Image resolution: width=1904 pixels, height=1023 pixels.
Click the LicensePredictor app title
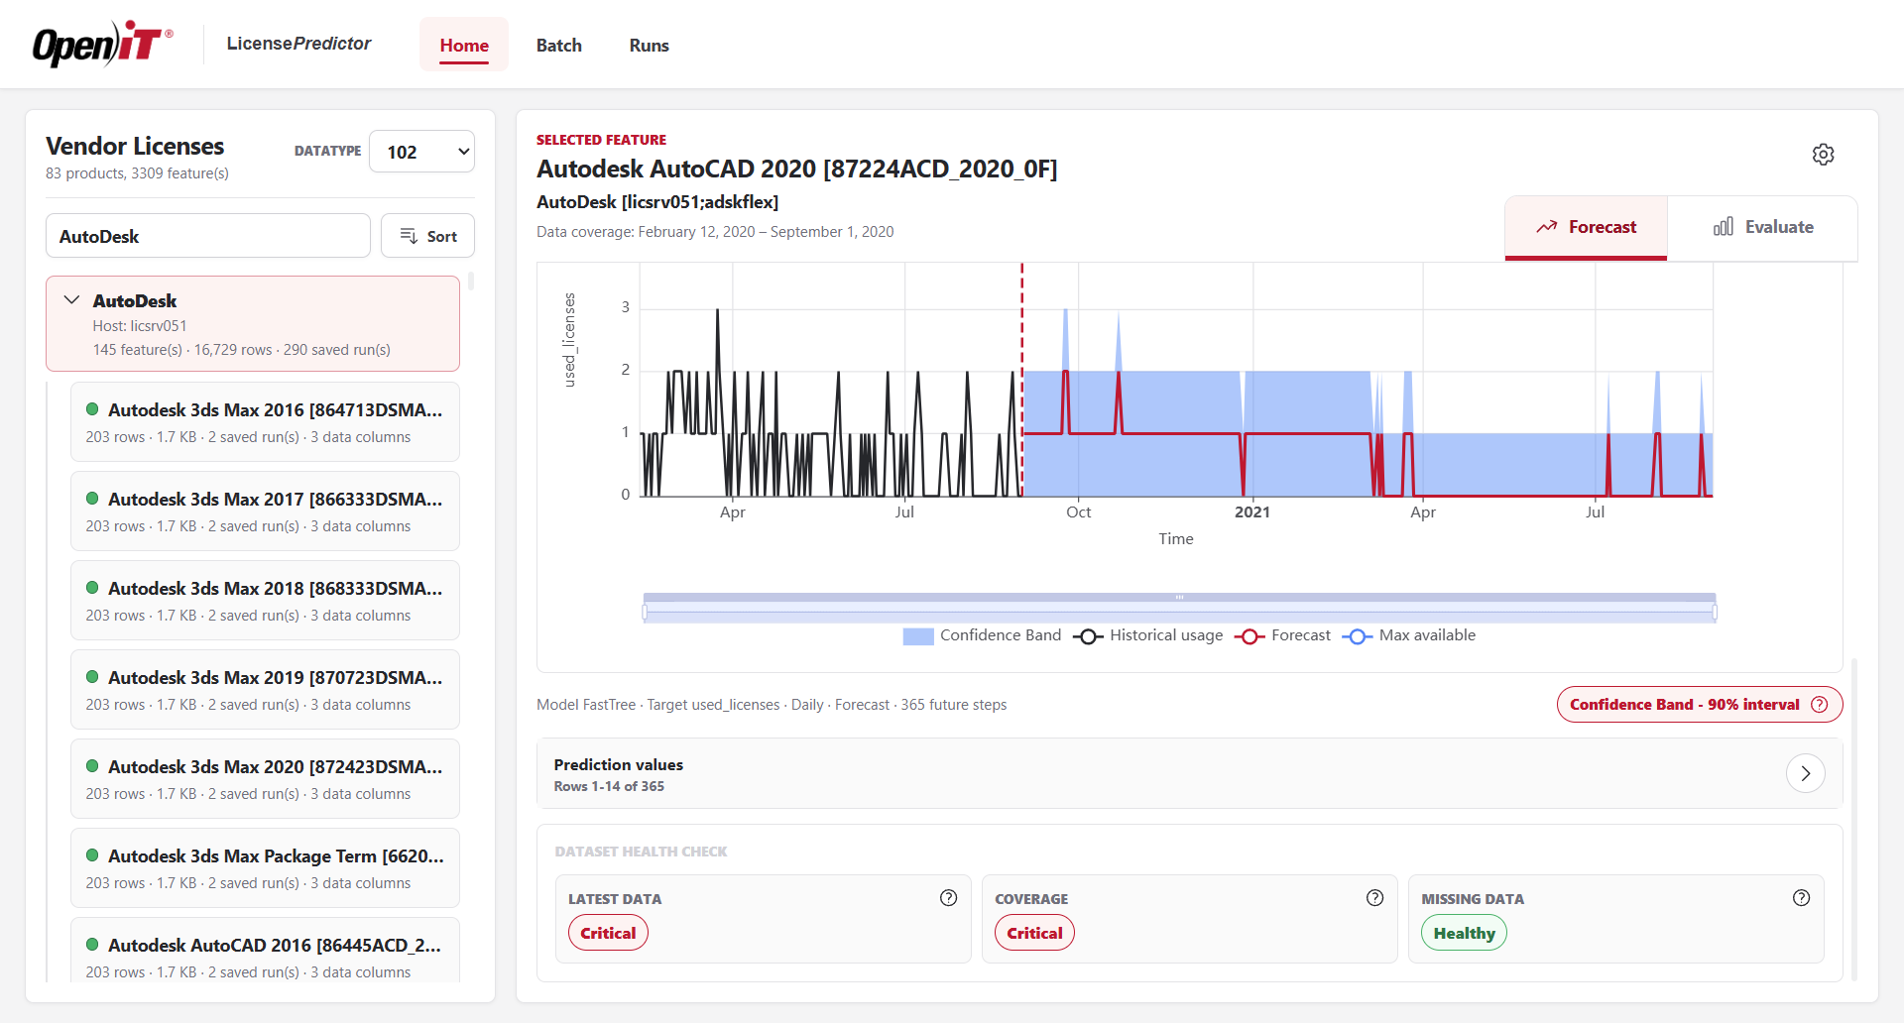298,44
